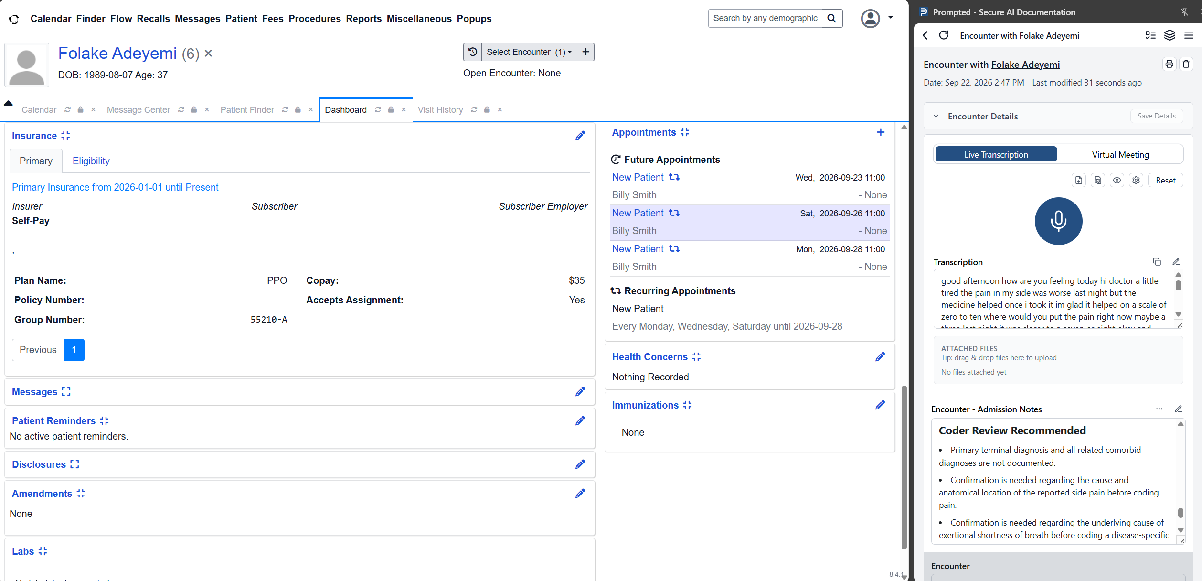Click Save Details button

1157,116
